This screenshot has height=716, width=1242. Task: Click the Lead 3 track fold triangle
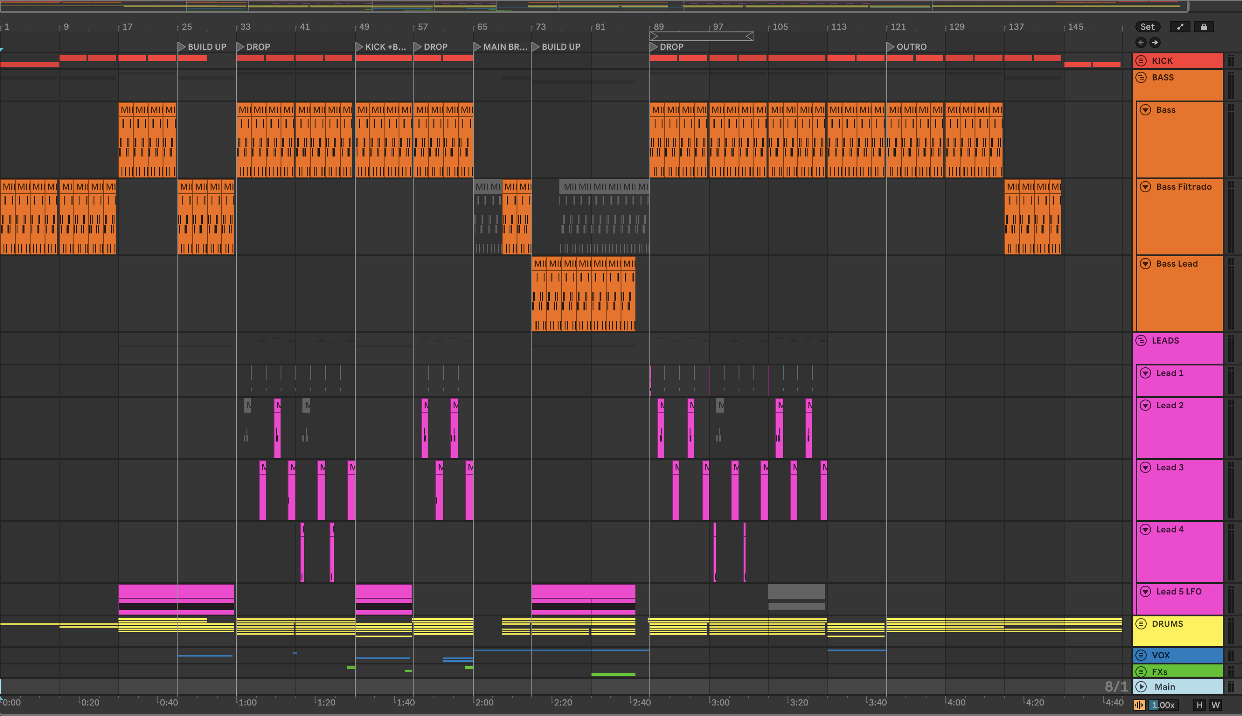pyautogui.click(x=1146, y=467)
